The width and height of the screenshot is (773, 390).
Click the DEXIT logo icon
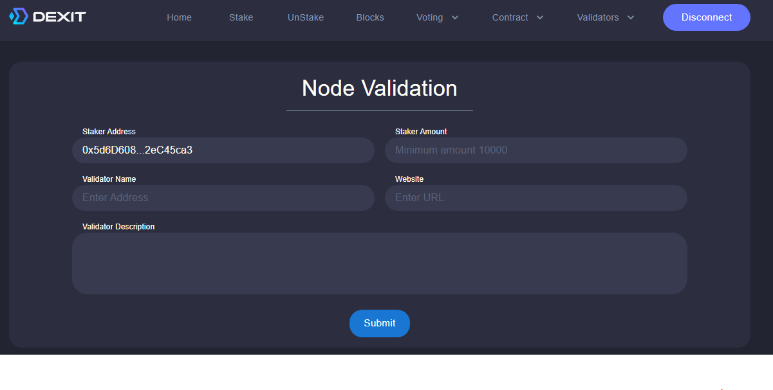(x=19, y=17)
